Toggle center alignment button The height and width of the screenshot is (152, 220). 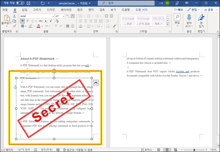click(x=85, y=21)
